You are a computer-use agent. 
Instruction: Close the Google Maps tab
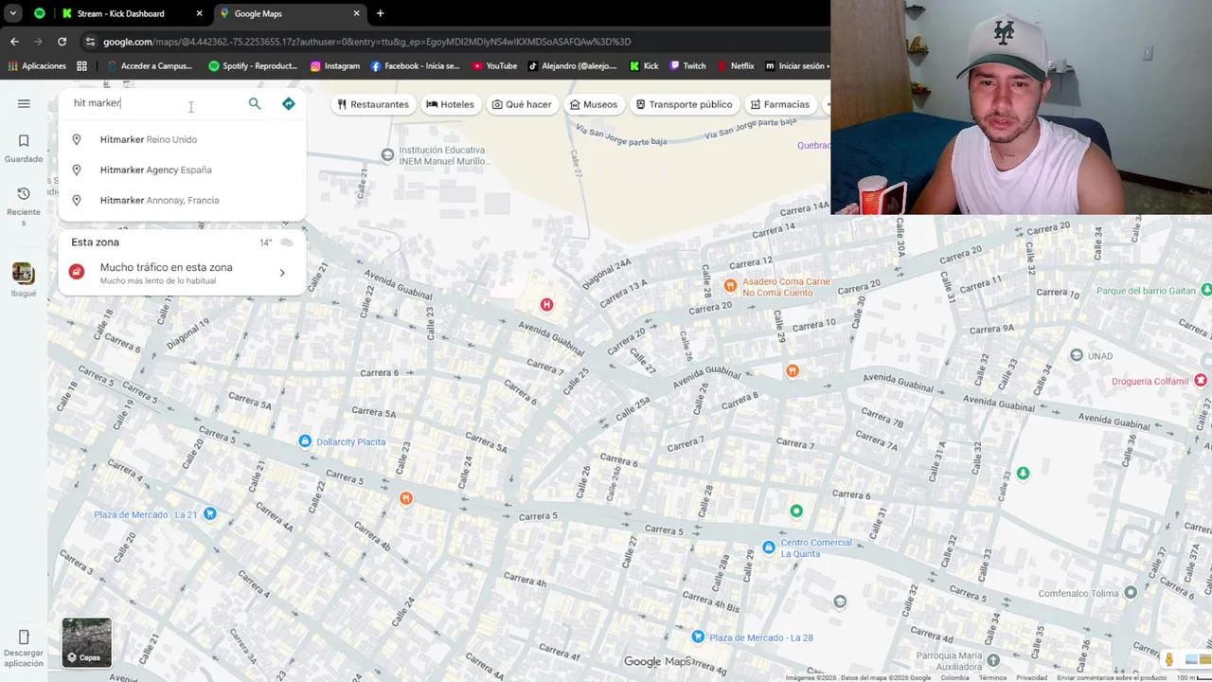(x=356, y=13)
